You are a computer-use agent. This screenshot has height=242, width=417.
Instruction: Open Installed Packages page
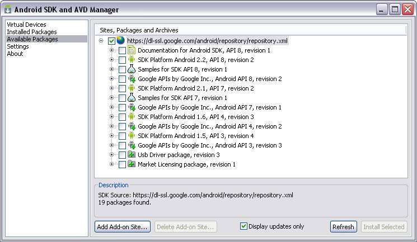tap(32, 32)
